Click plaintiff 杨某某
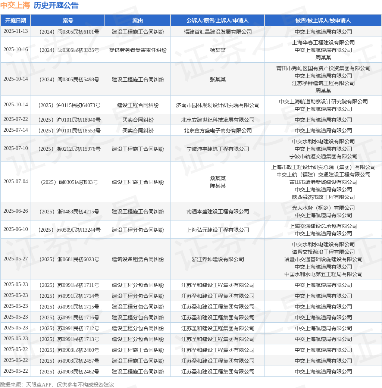This screenshot has width=382, height=388. (x=218, y=50)
